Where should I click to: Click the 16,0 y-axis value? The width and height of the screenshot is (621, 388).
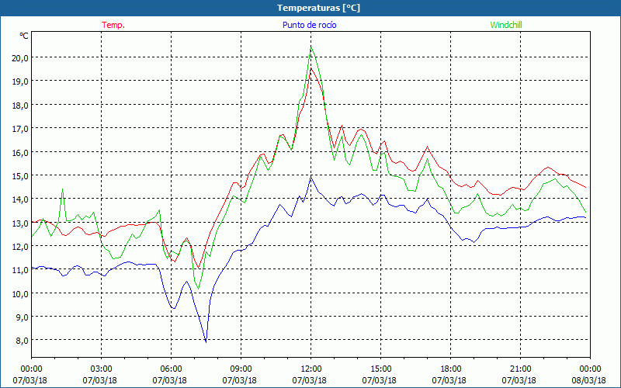tap(21, 152)
